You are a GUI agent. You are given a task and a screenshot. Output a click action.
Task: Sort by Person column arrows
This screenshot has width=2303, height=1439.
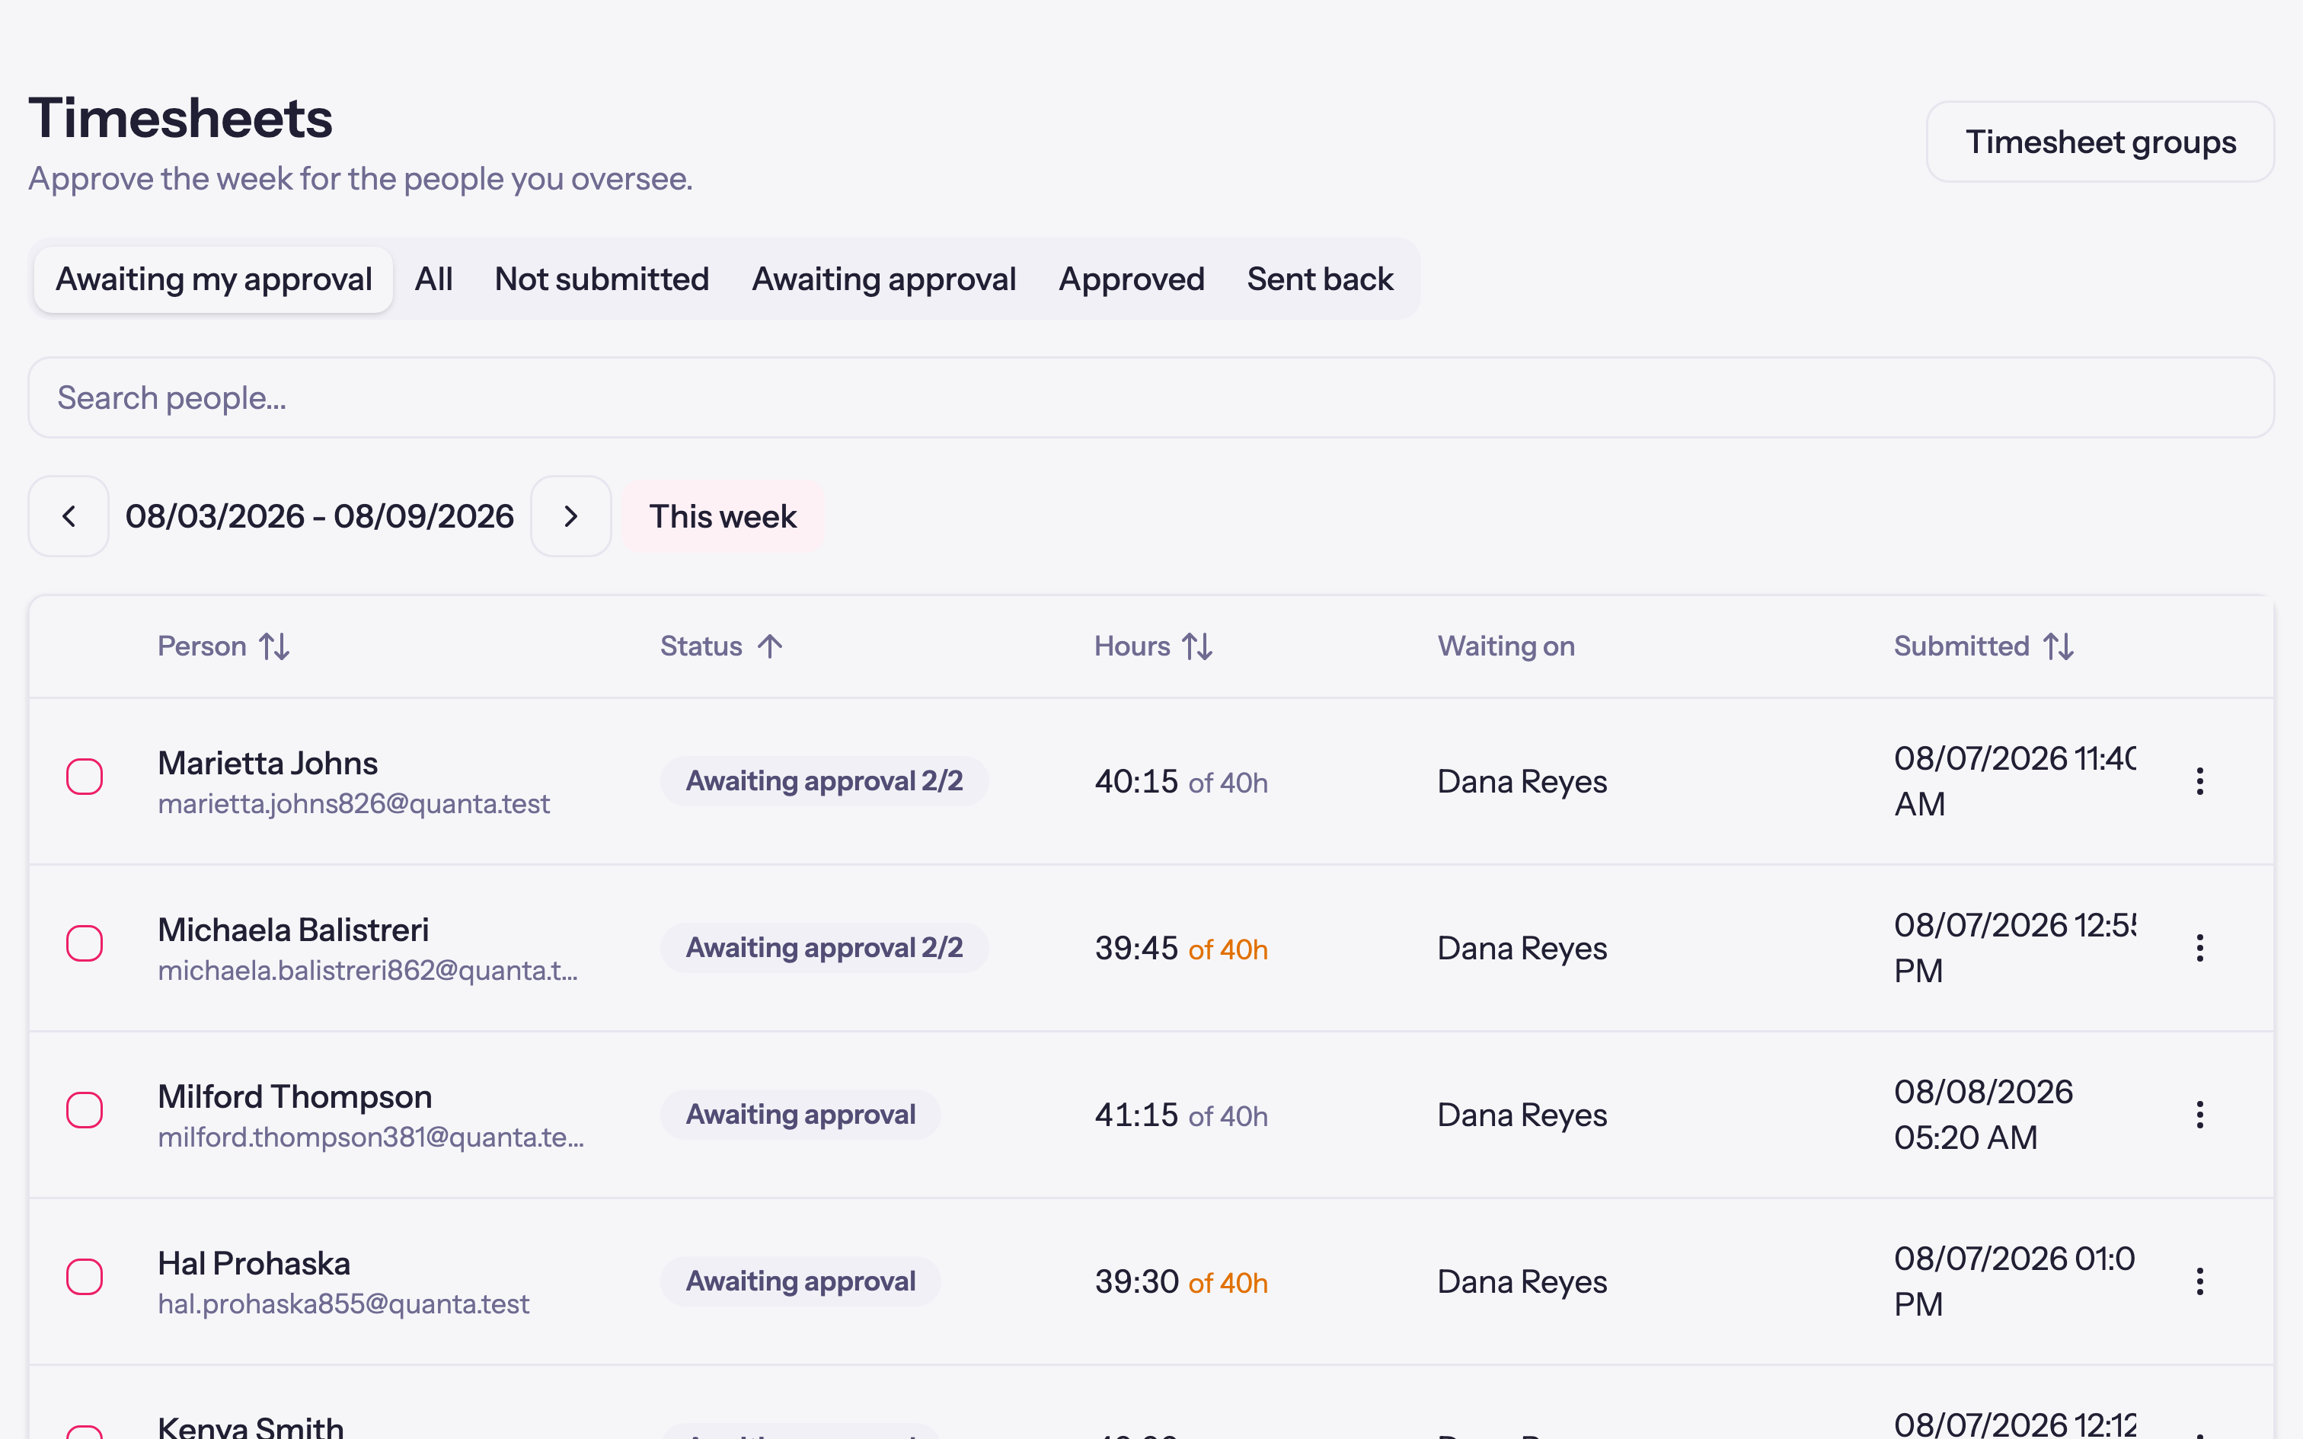coord(275,646)
